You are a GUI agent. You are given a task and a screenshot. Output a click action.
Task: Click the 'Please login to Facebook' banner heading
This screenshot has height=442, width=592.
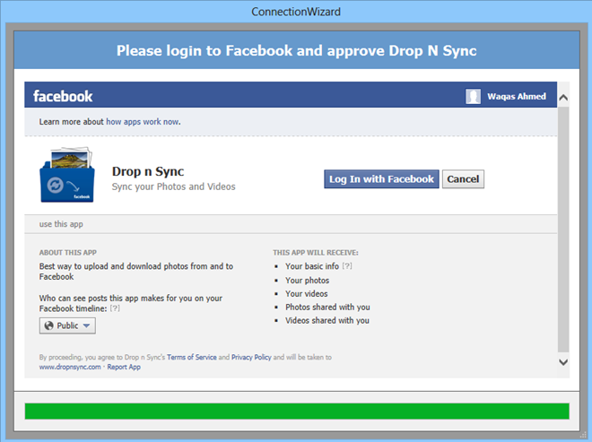click(296, 50)
